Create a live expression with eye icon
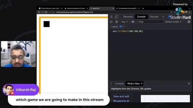The image size is (193, 108). point(133,22)
